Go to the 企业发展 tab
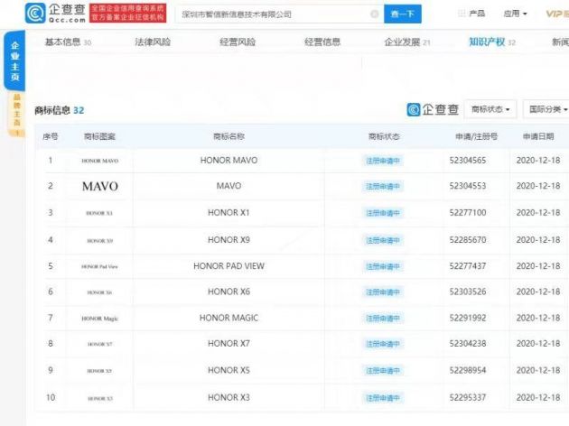This screenshot has height=426, width=569. coord(406,42)
